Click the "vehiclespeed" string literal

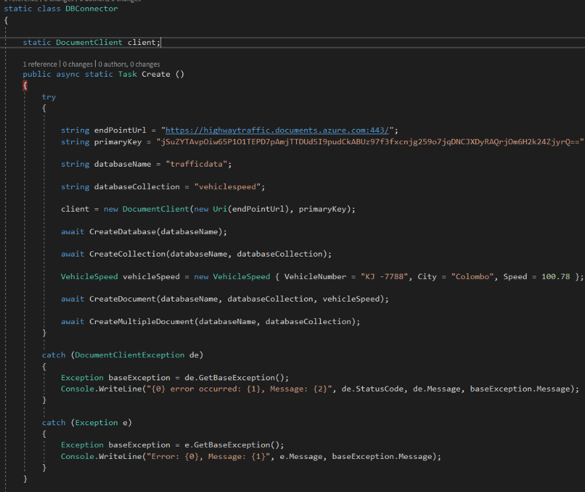pos(227,186)
